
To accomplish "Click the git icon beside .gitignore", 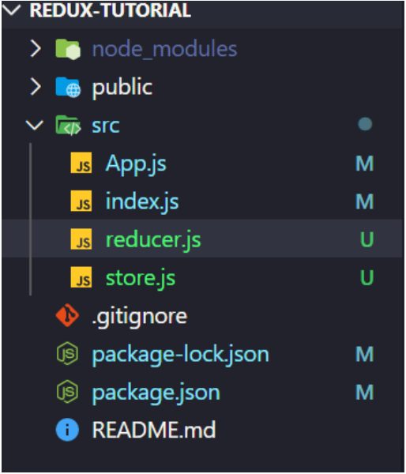I will point(68,315).
